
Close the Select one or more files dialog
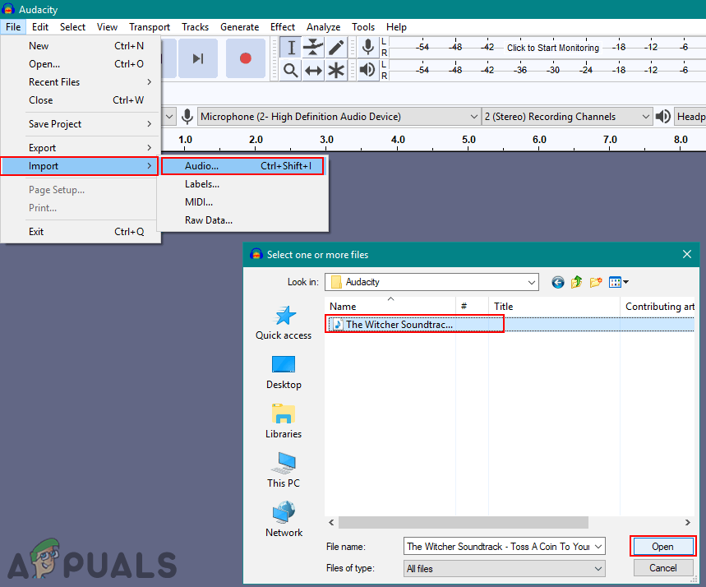(686, 254)
